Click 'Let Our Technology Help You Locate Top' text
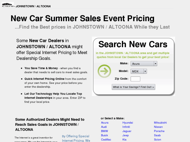This screenshot has width=190, height=142. pyautogui.click(x=53, y=94)
